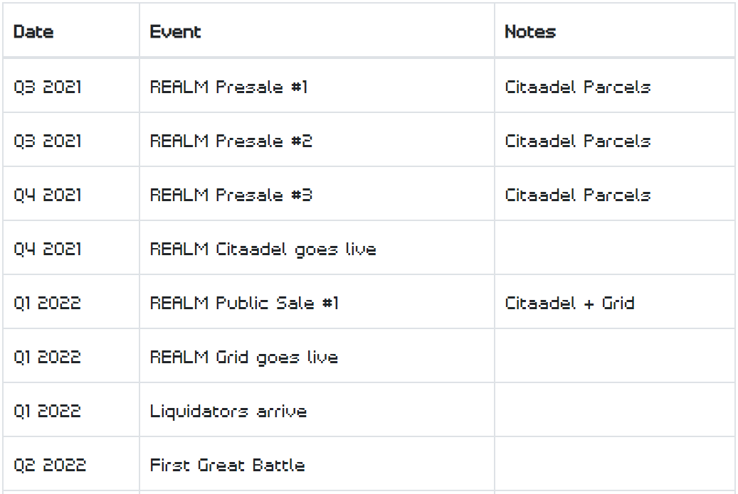Click Citaadel Parcels note for Presale #1
738x494 pixels.
(x=577, y=87)
